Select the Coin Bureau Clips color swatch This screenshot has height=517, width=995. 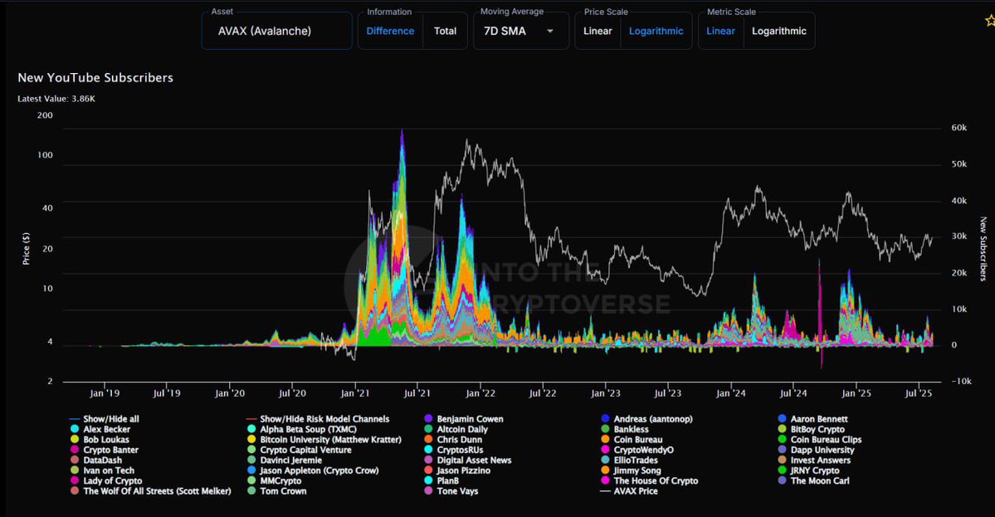783,440
